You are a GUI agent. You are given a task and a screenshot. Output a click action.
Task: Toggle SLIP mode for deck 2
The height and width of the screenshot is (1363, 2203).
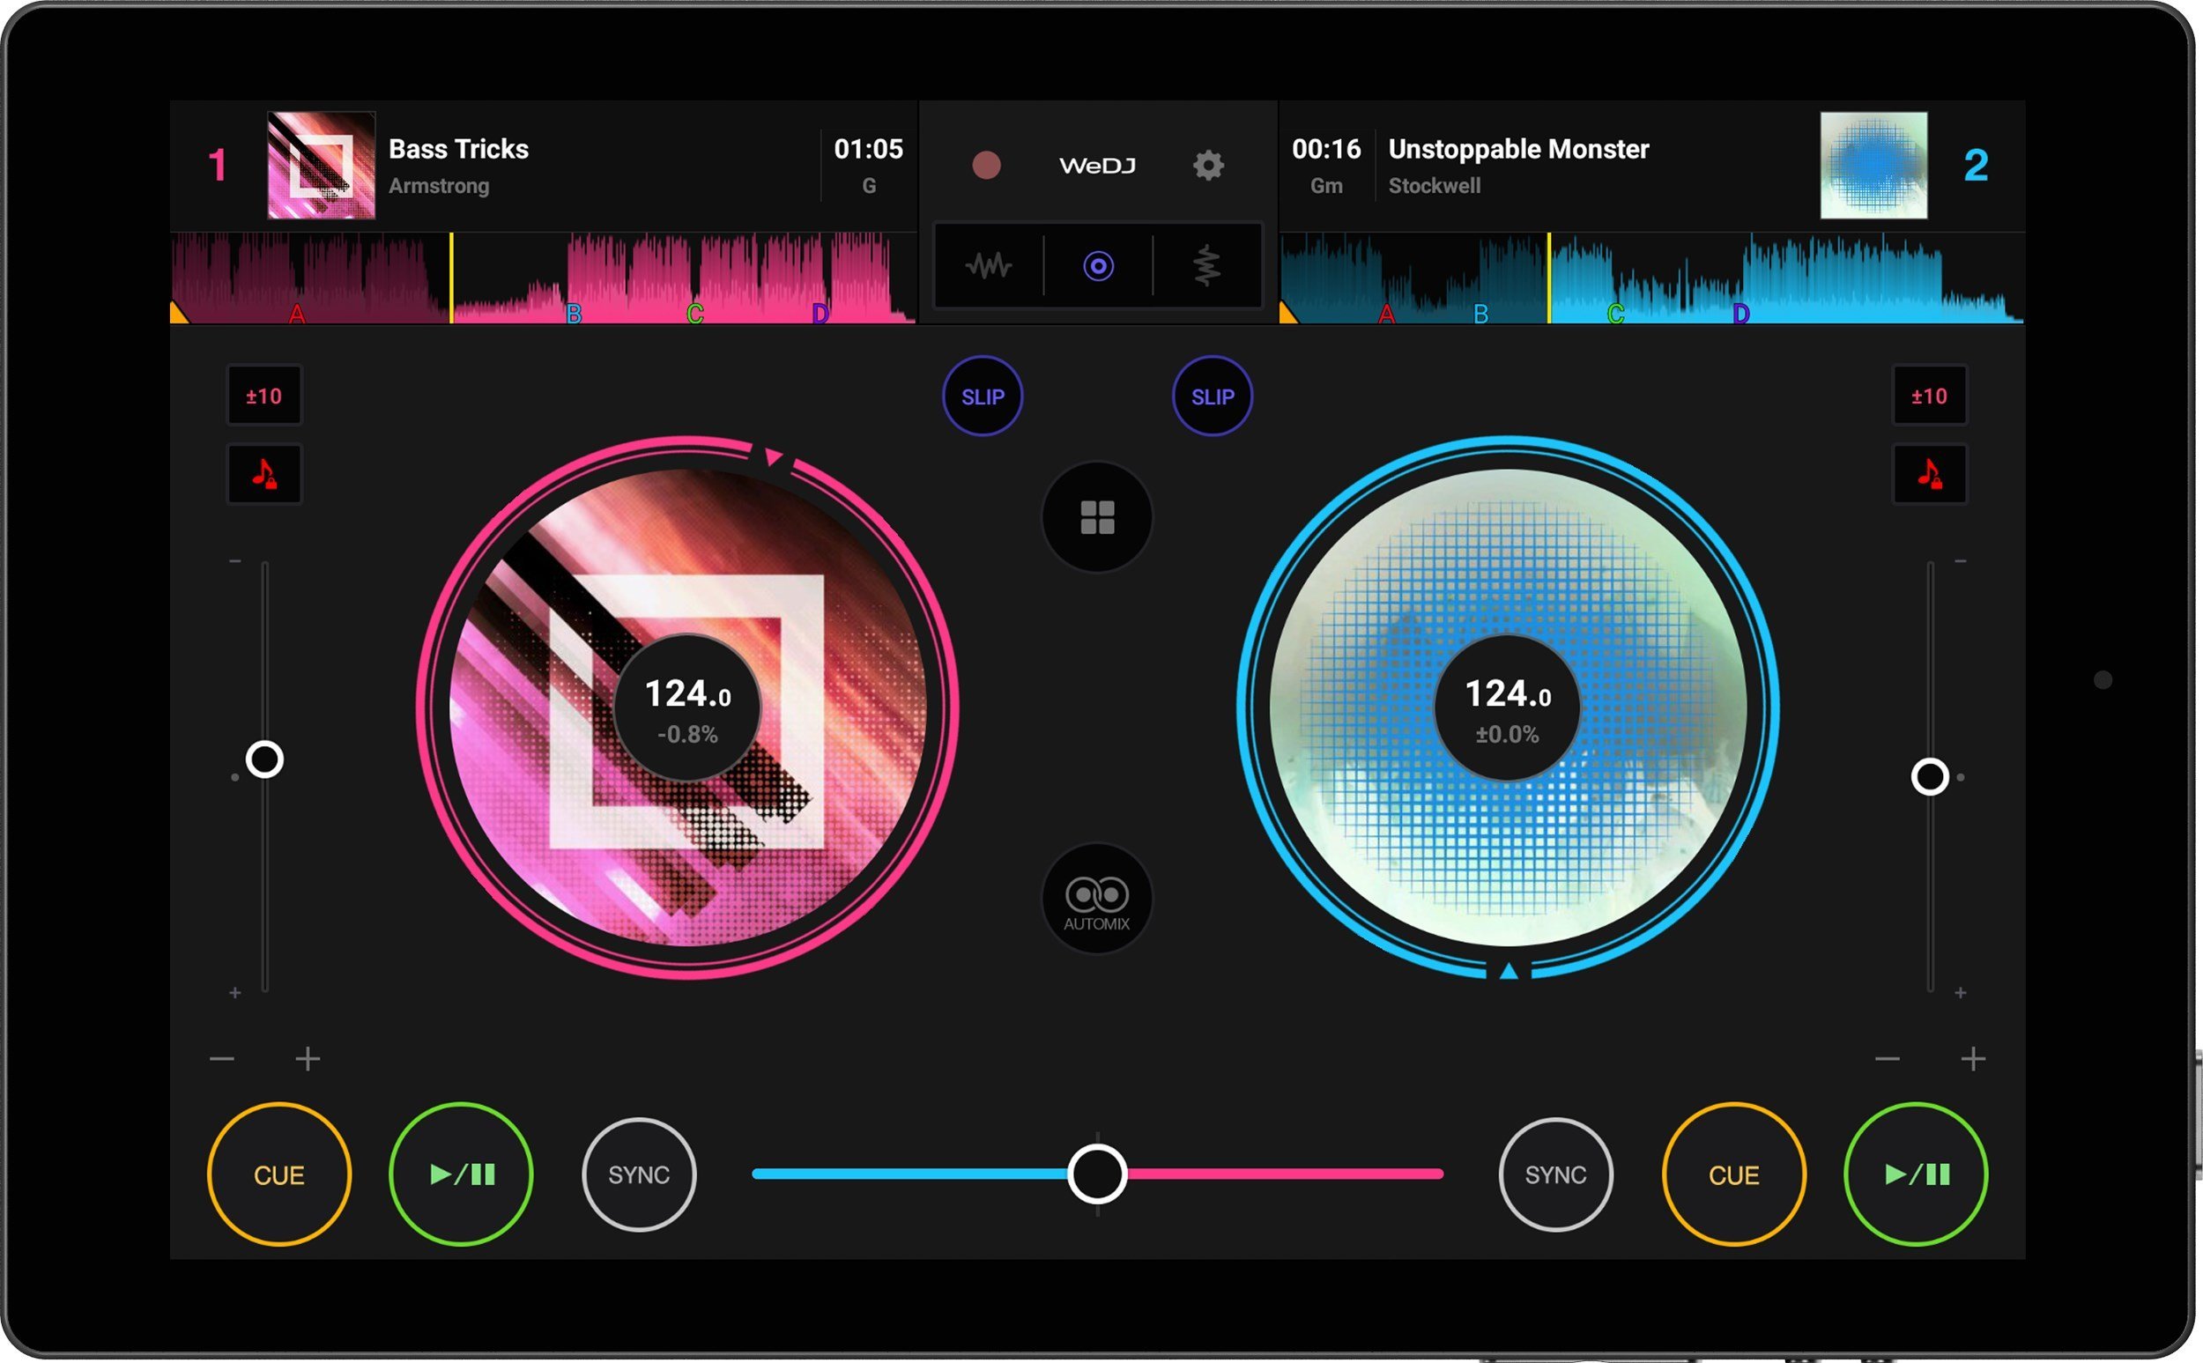(1213, 396)
